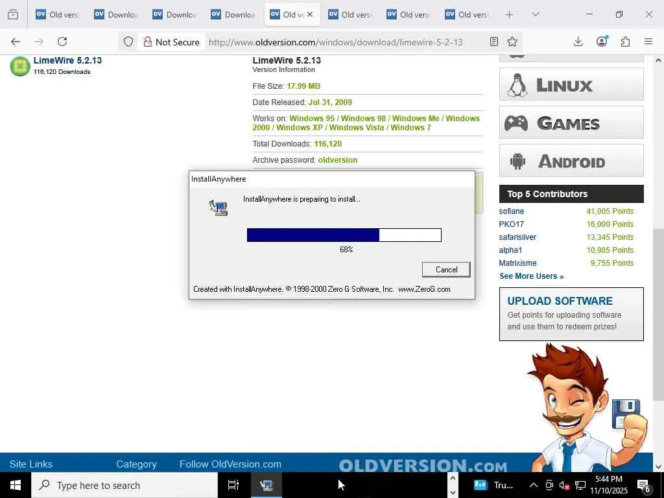Reload the page with the refresh icon
The width and height of the screenshot is (664, 498).
62,41
